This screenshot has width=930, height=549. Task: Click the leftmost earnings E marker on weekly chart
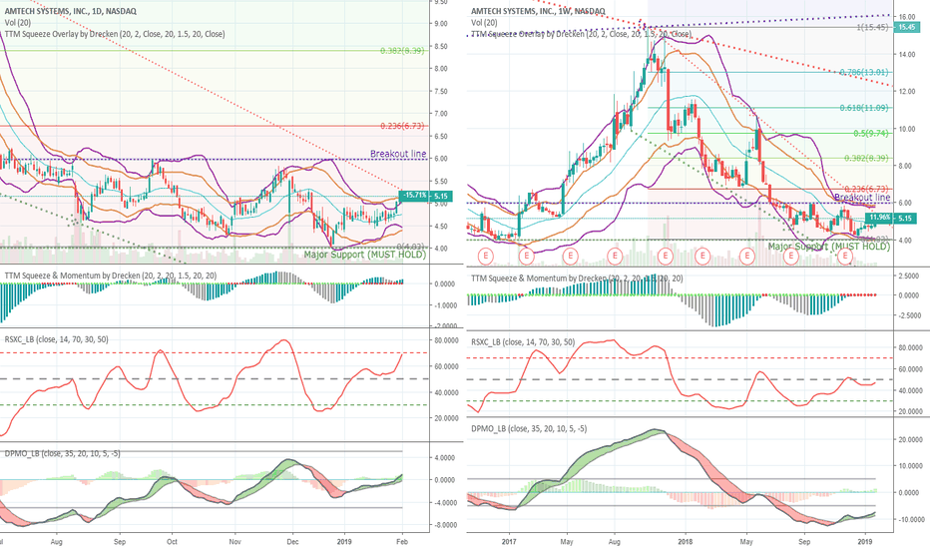tap(486, 257)
